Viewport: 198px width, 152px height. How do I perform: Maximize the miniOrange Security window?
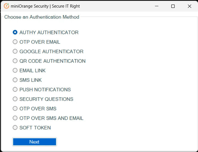173,6
